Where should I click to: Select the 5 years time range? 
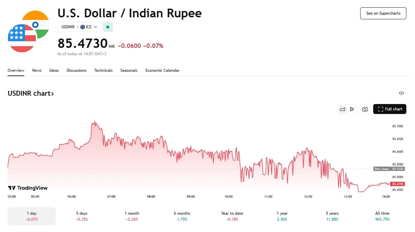click(332, 216)
